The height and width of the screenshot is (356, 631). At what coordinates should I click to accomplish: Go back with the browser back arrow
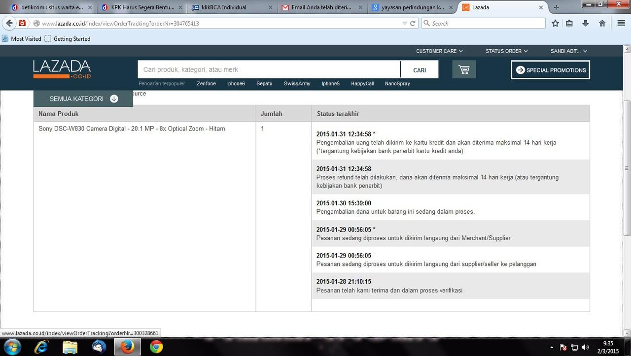[9, 23]
